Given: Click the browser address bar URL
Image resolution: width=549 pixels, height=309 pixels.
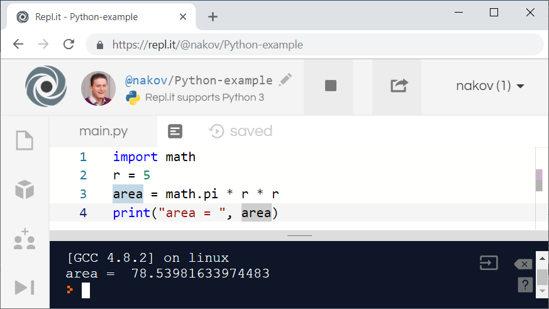Looking at the screenshot, I should (x=208, y=45).
